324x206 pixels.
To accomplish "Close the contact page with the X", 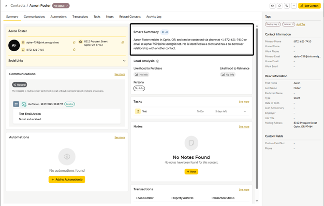I will tap(6, 6).
